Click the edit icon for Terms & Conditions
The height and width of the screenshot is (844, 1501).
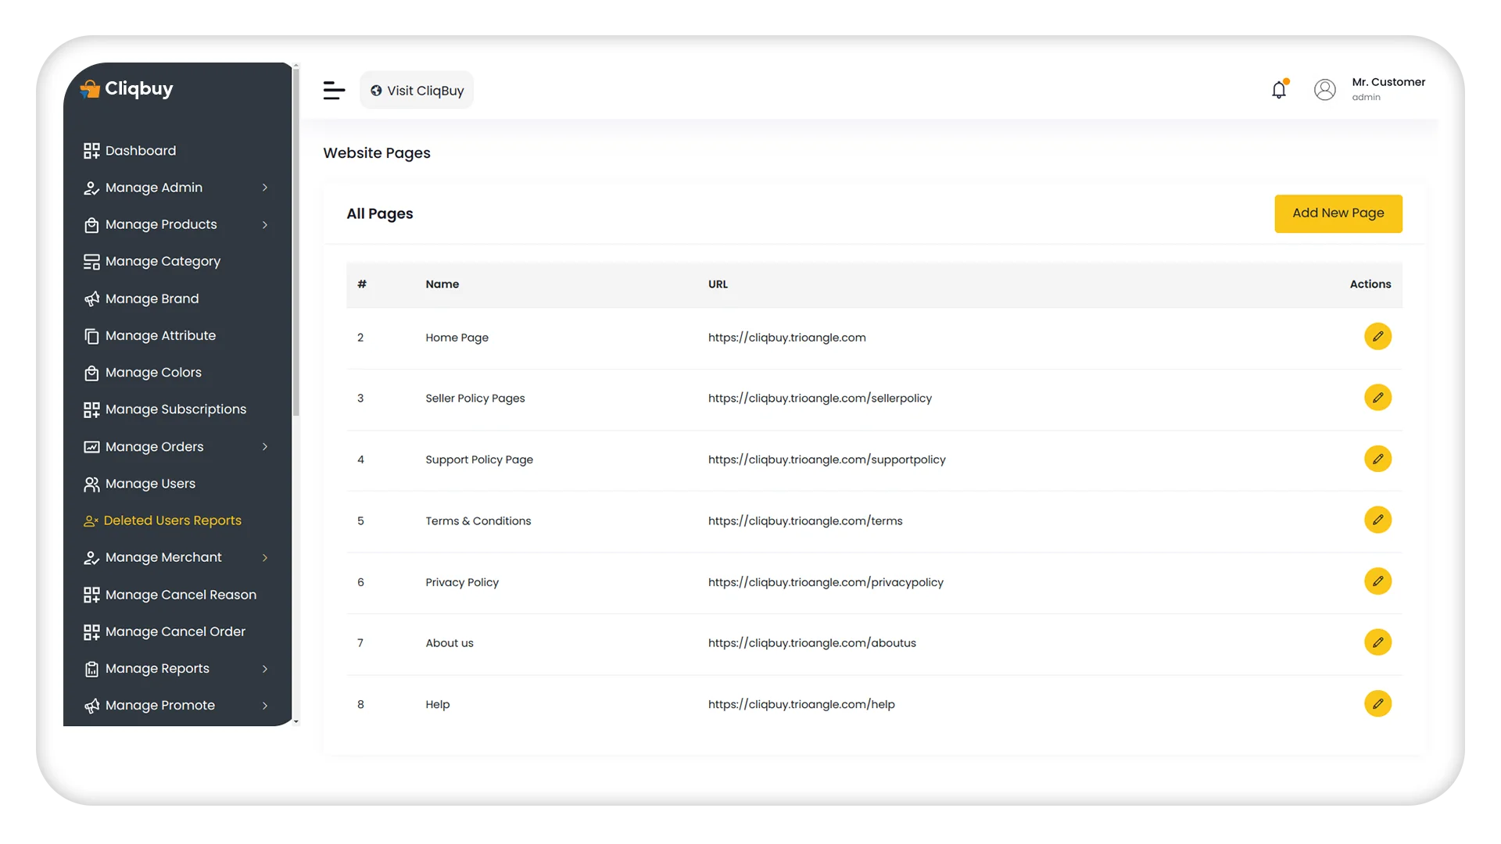click(x=1377, y=520)
